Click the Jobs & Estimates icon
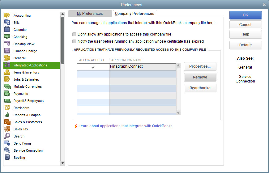The width and height of the screenshot is (269, 173). [7, 79]
